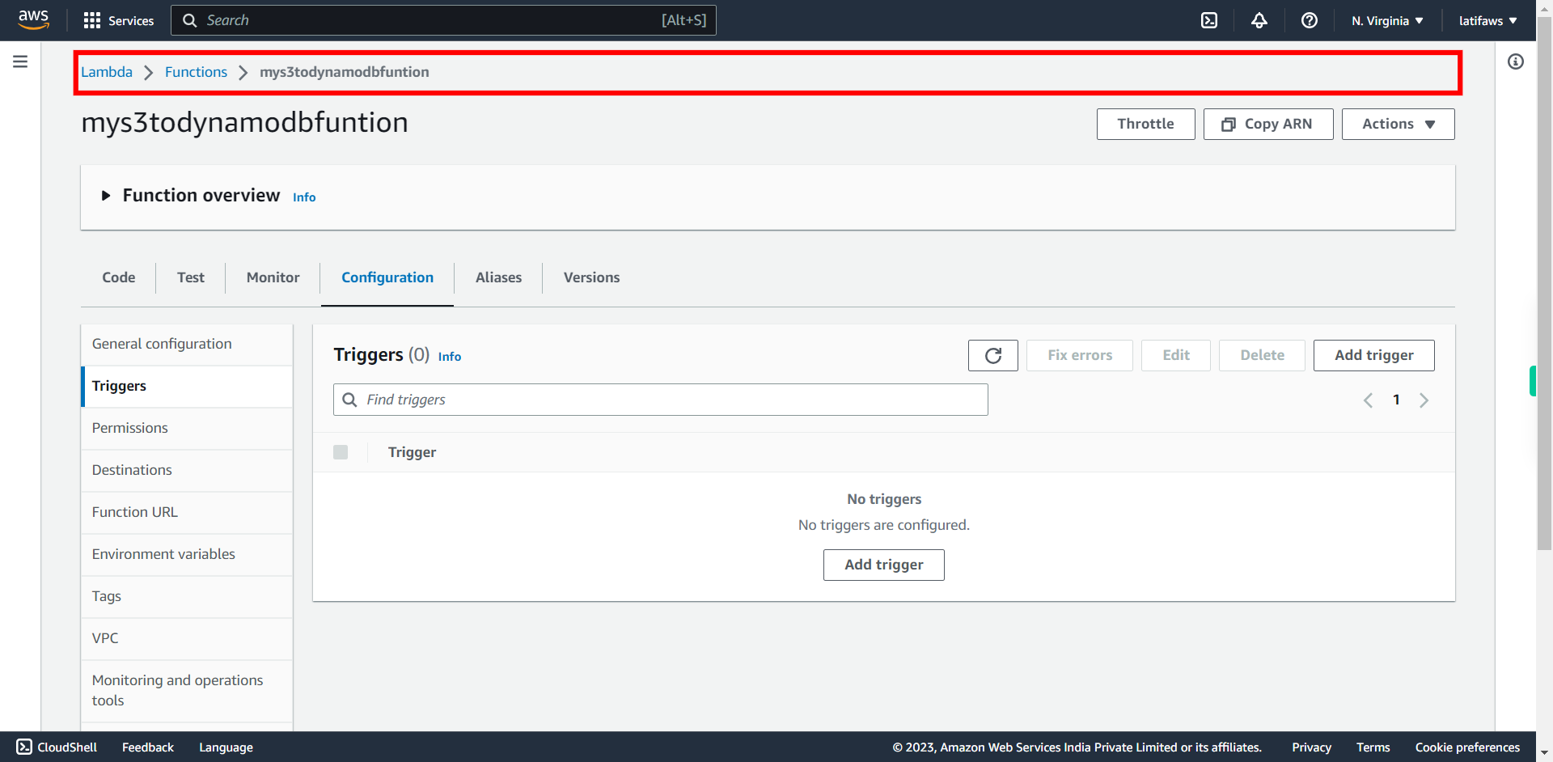Viewport: 1553px width, 762px height.
Task: Click Add trigger under No triggers
Action: pos(883,565)
